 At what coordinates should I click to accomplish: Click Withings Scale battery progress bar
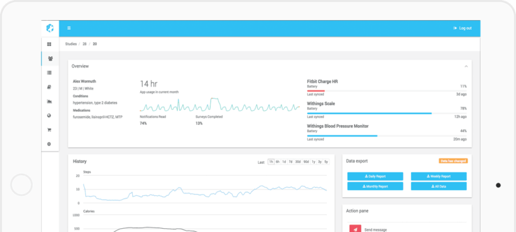point(386,113)
